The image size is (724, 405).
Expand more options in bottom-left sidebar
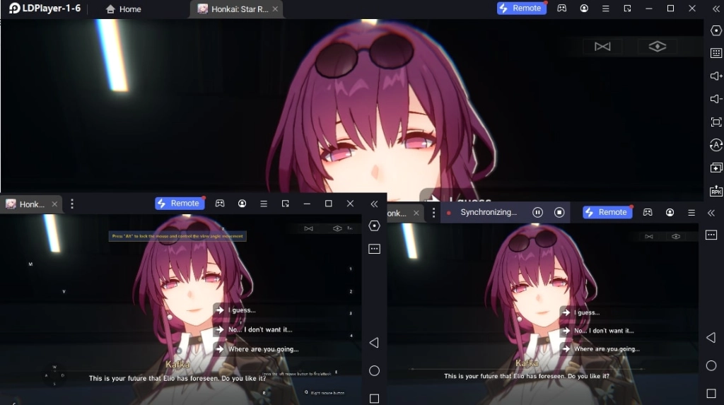coord(375,249)
